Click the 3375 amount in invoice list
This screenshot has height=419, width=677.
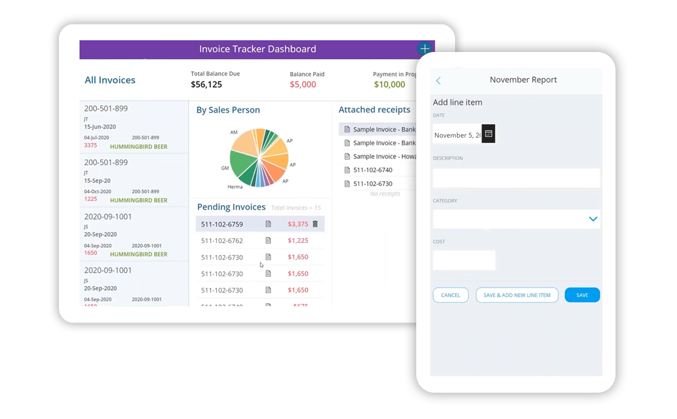click(90, 145)
